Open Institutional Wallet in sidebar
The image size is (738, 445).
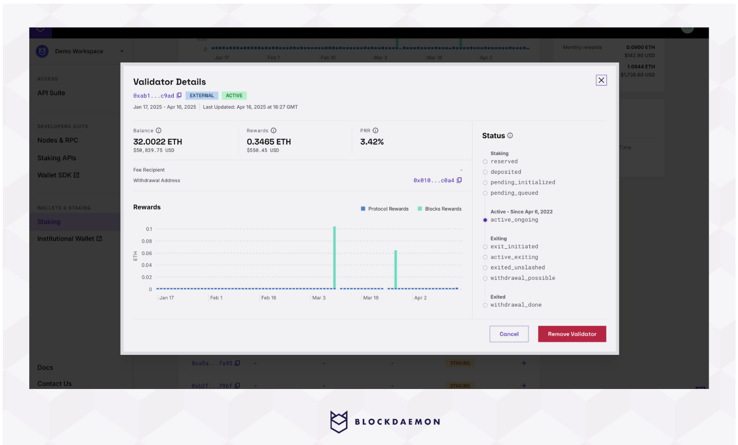[x=65, y=238]
